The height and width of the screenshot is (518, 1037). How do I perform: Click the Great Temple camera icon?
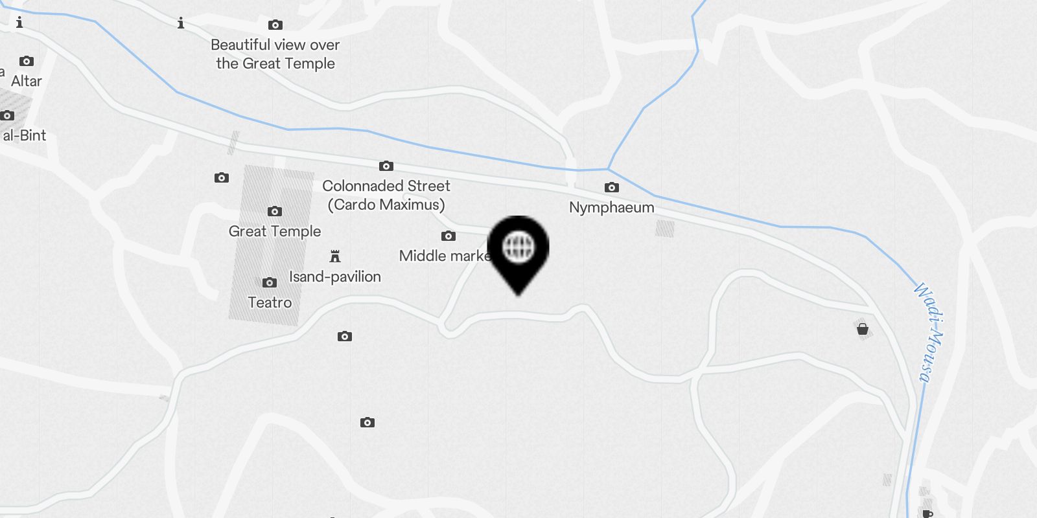(x=275, y=211)
